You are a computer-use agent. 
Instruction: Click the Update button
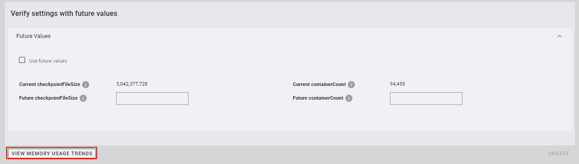[559, 153]
